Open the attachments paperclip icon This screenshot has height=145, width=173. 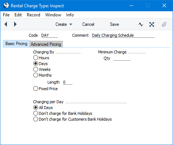[164, 24]
